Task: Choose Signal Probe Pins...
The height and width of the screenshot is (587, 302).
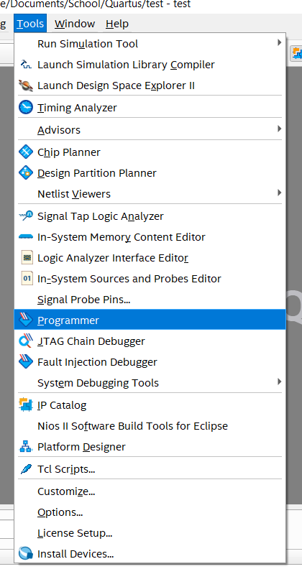Action: tap(150, 300)
